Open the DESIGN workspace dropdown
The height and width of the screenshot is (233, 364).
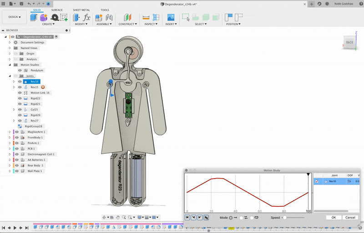[14, 17]
